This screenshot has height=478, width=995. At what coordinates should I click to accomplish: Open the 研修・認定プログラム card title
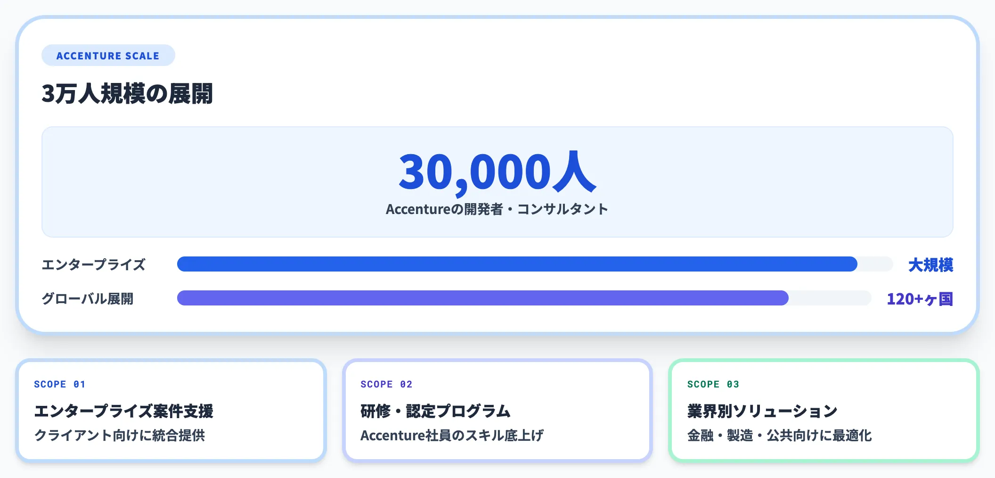(x=435, y=411)
